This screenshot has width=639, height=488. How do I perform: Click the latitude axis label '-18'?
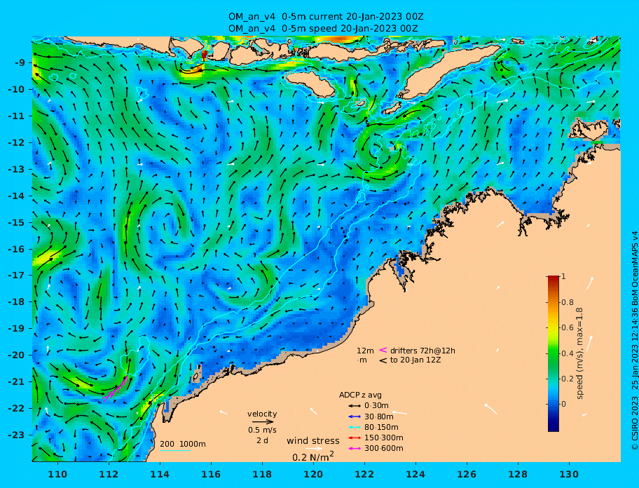[17, 301]
